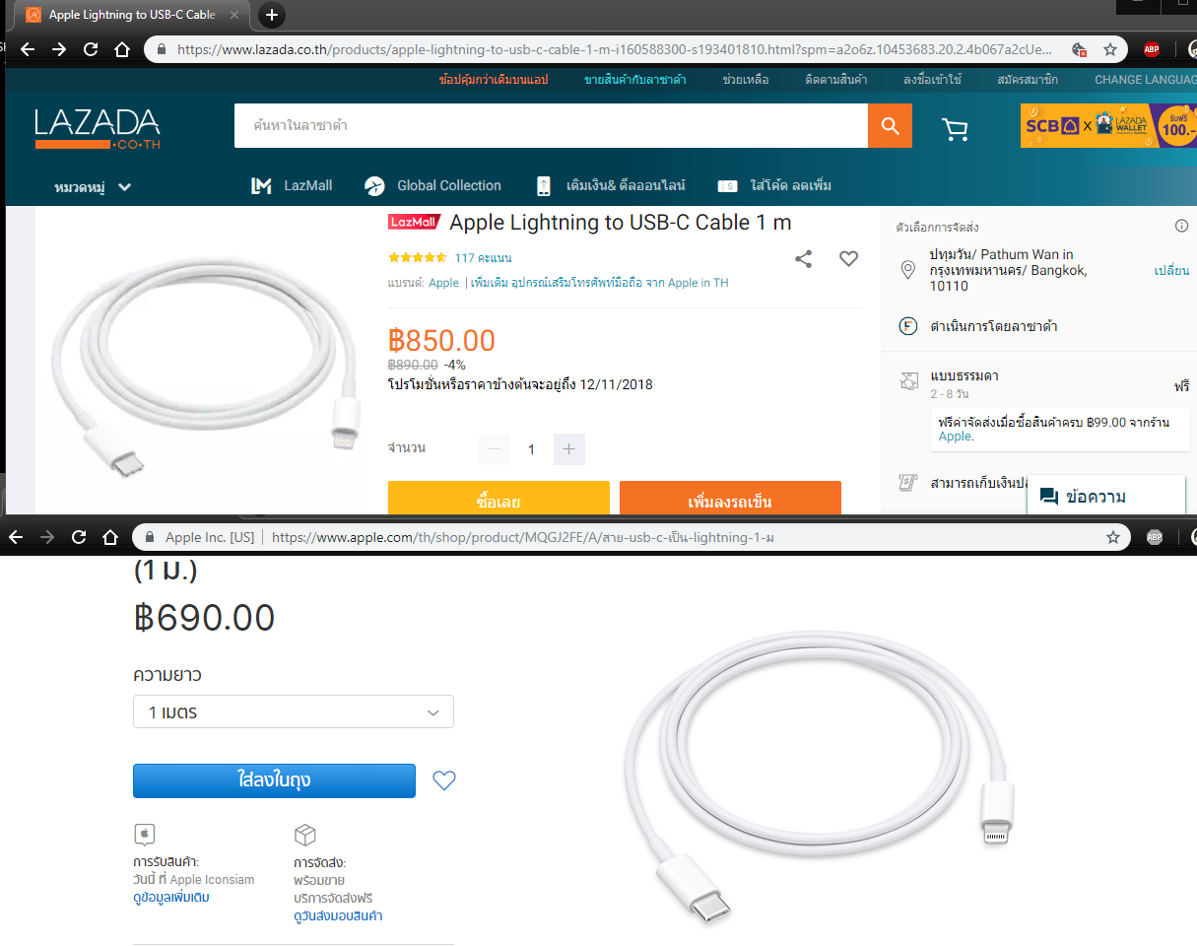
Task: Click the share icon beside product title
Action: tap(804, 258)
